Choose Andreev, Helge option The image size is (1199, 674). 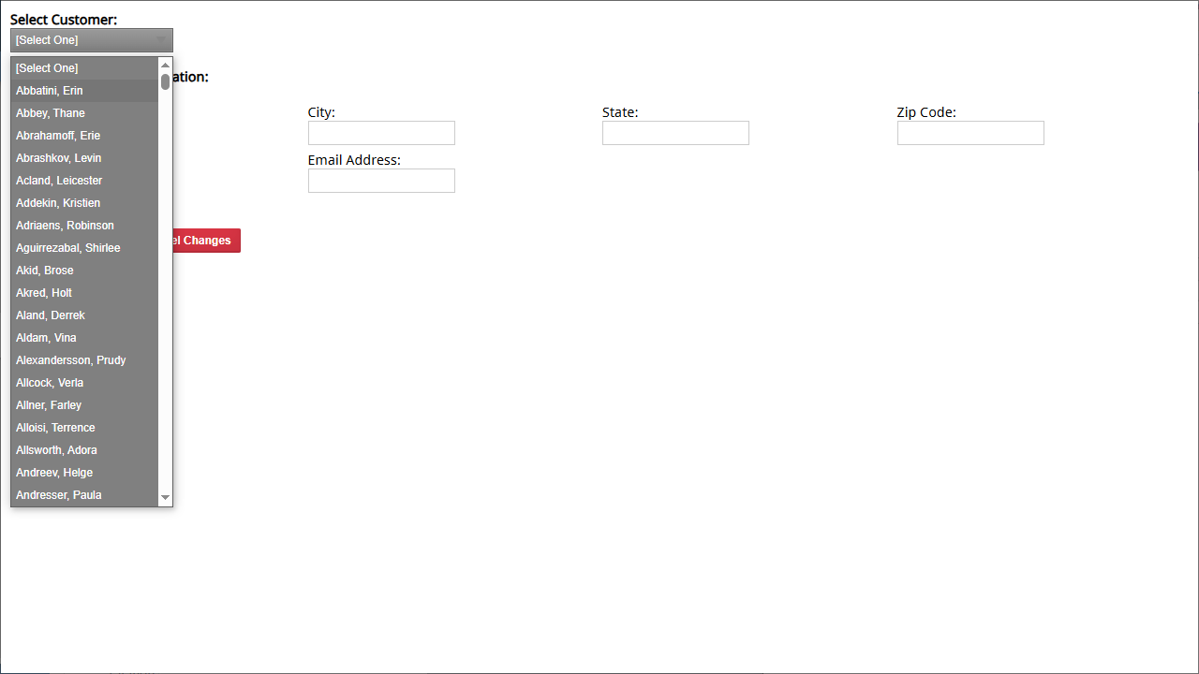point(84,473)
